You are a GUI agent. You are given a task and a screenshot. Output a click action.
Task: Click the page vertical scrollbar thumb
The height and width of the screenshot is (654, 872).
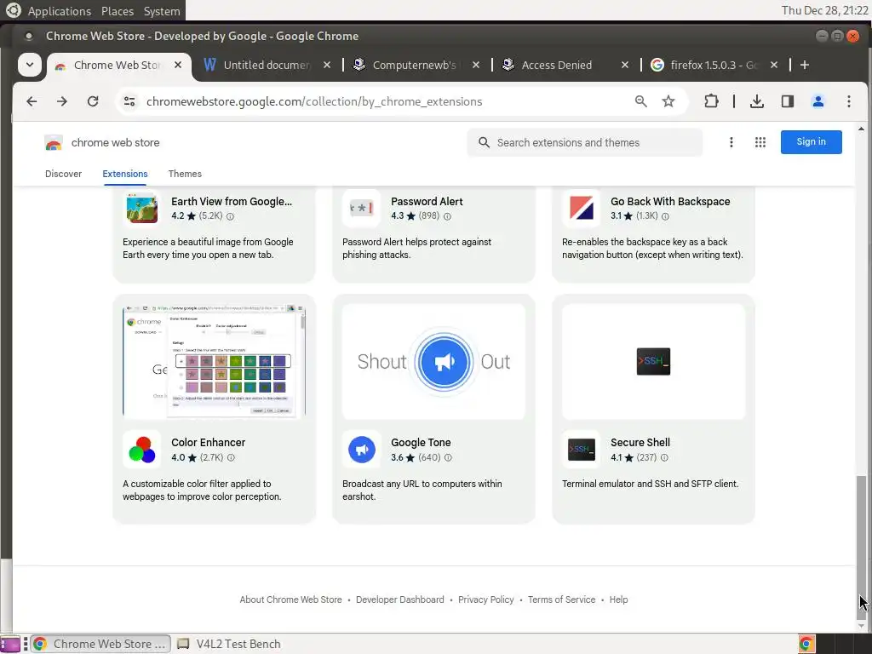(x=861, y=547)
